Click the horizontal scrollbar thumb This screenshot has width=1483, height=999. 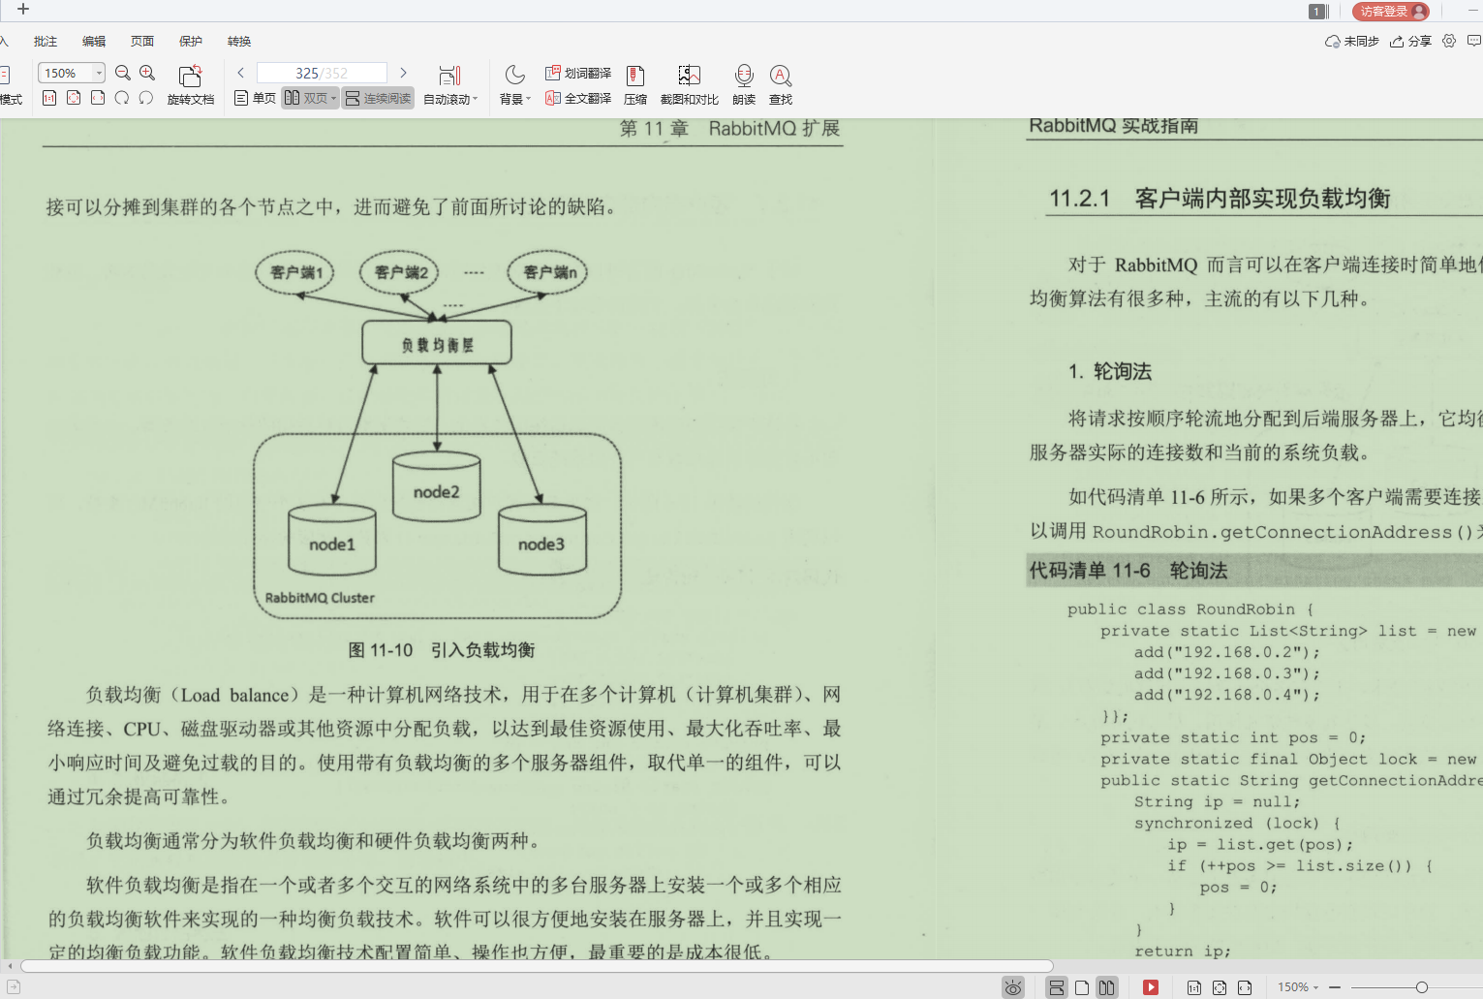(x=537, y=966)
